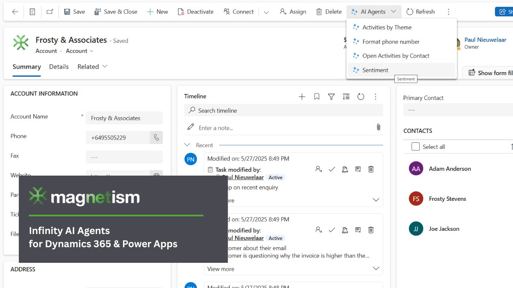Delete the recent enquiry task
The width and height of the screenshot is (513, 288).
point(371,169)
